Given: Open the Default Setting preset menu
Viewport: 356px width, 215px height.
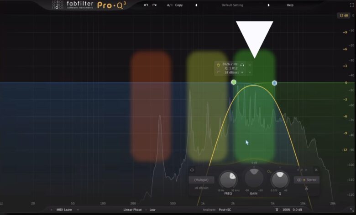Looking at the screenshot, I should (232, 5).
